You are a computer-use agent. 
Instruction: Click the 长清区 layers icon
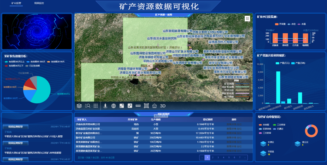(x=263, y=144)
